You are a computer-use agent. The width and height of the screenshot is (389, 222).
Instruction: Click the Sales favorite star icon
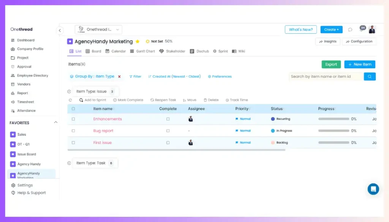click(x=13, y=134)
